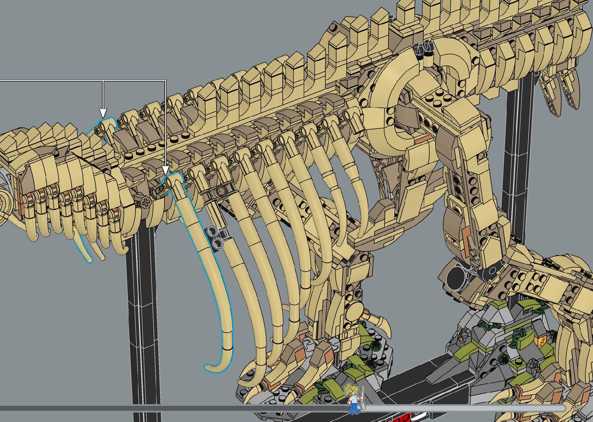Viewport: 593px width, 422px height.
Task: Click the completed dark section of progress bar
Action: point(174,408)
